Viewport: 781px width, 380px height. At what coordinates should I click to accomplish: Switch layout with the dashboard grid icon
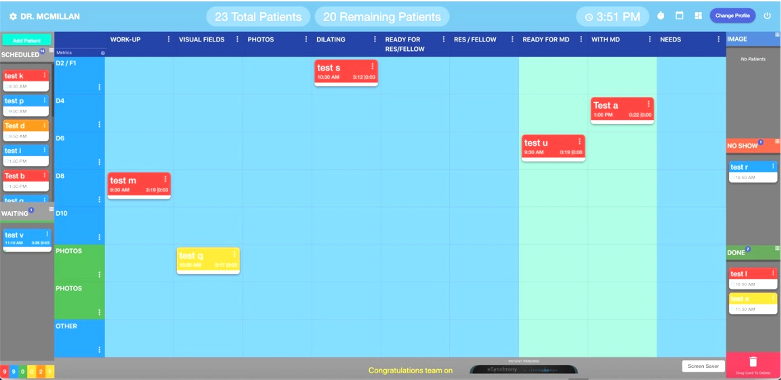698,15
